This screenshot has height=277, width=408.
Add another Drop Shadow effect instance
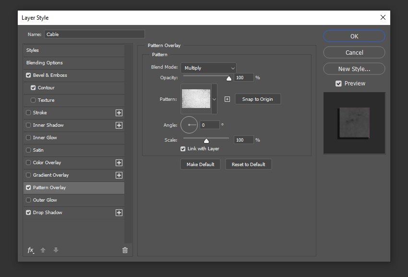[x=119, y=212]
